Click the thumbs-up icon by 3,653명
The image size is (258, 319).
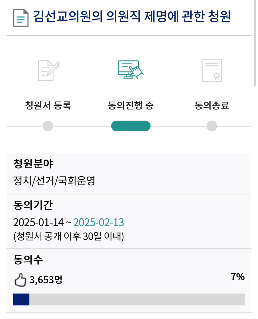(20, 280)
